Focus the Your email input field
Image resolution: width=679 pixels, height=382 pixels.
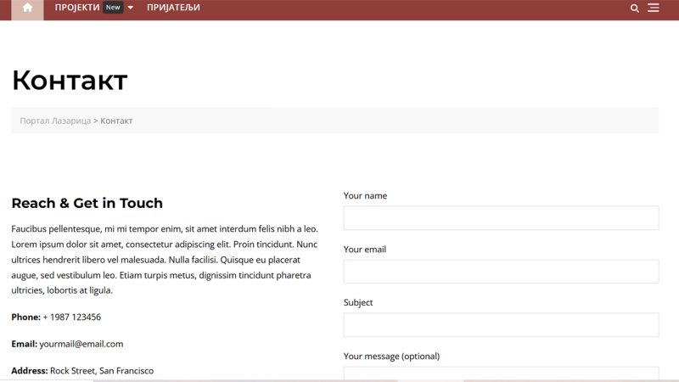501,272
